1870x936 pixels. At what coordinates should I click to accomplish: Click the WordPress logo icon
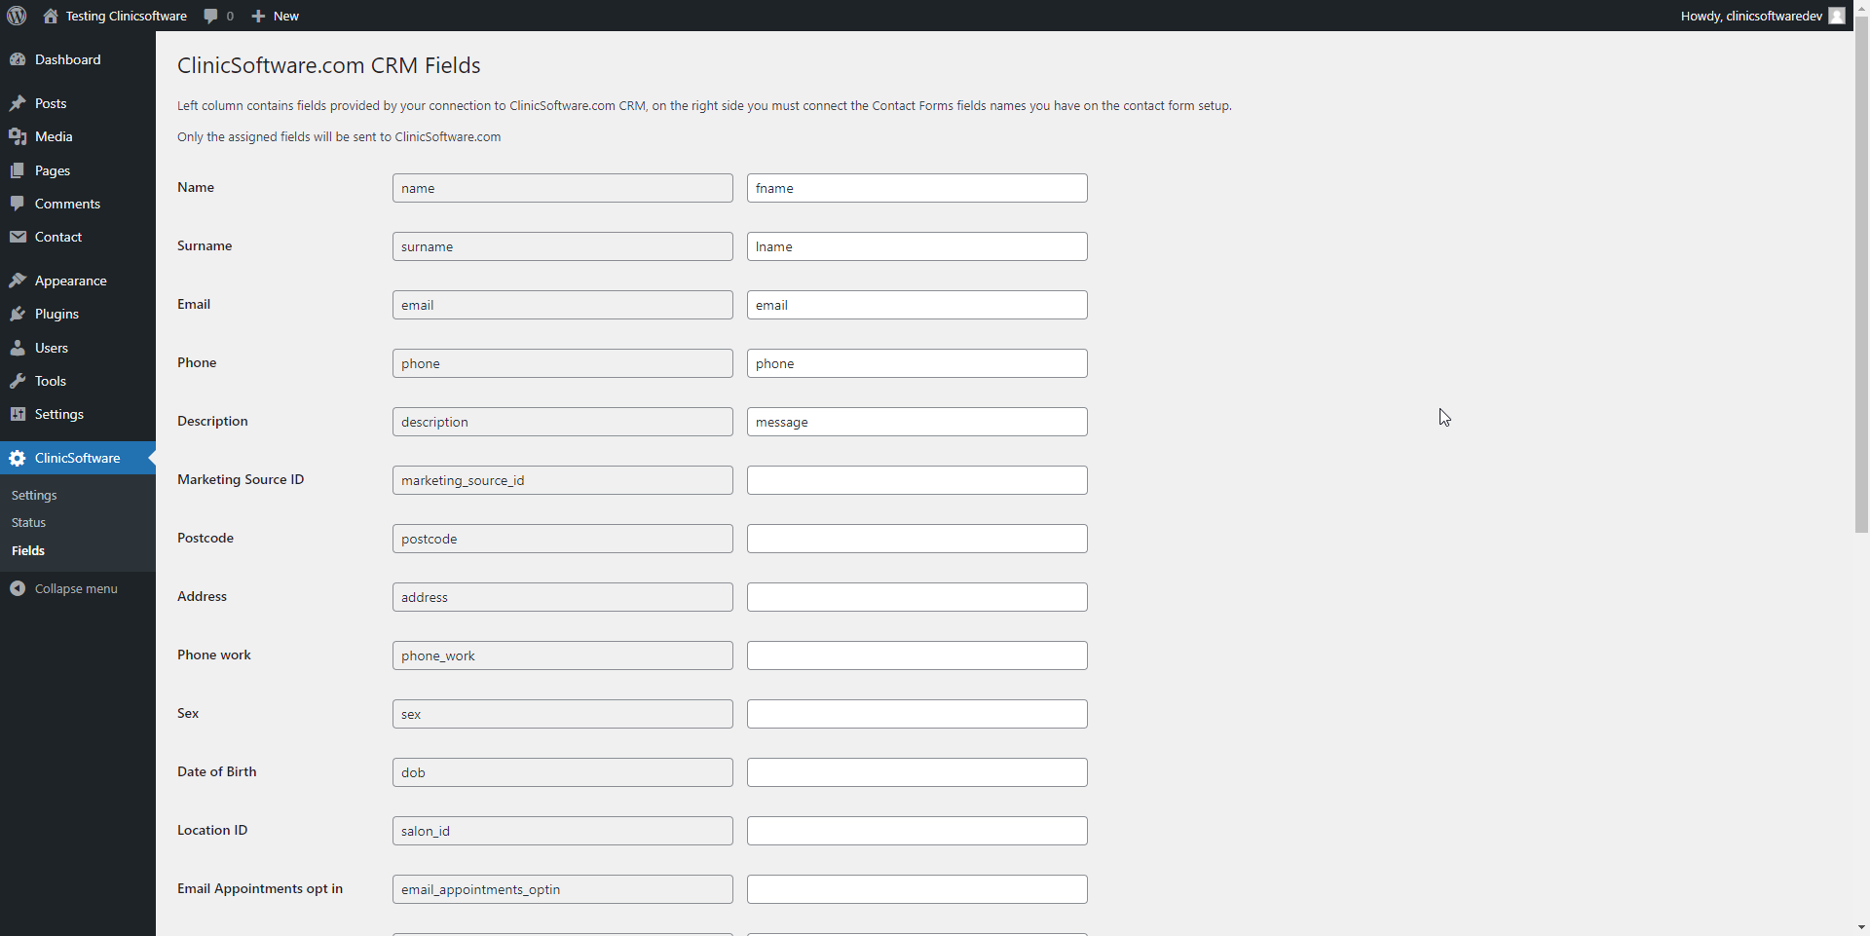click(x=17, y=16)
